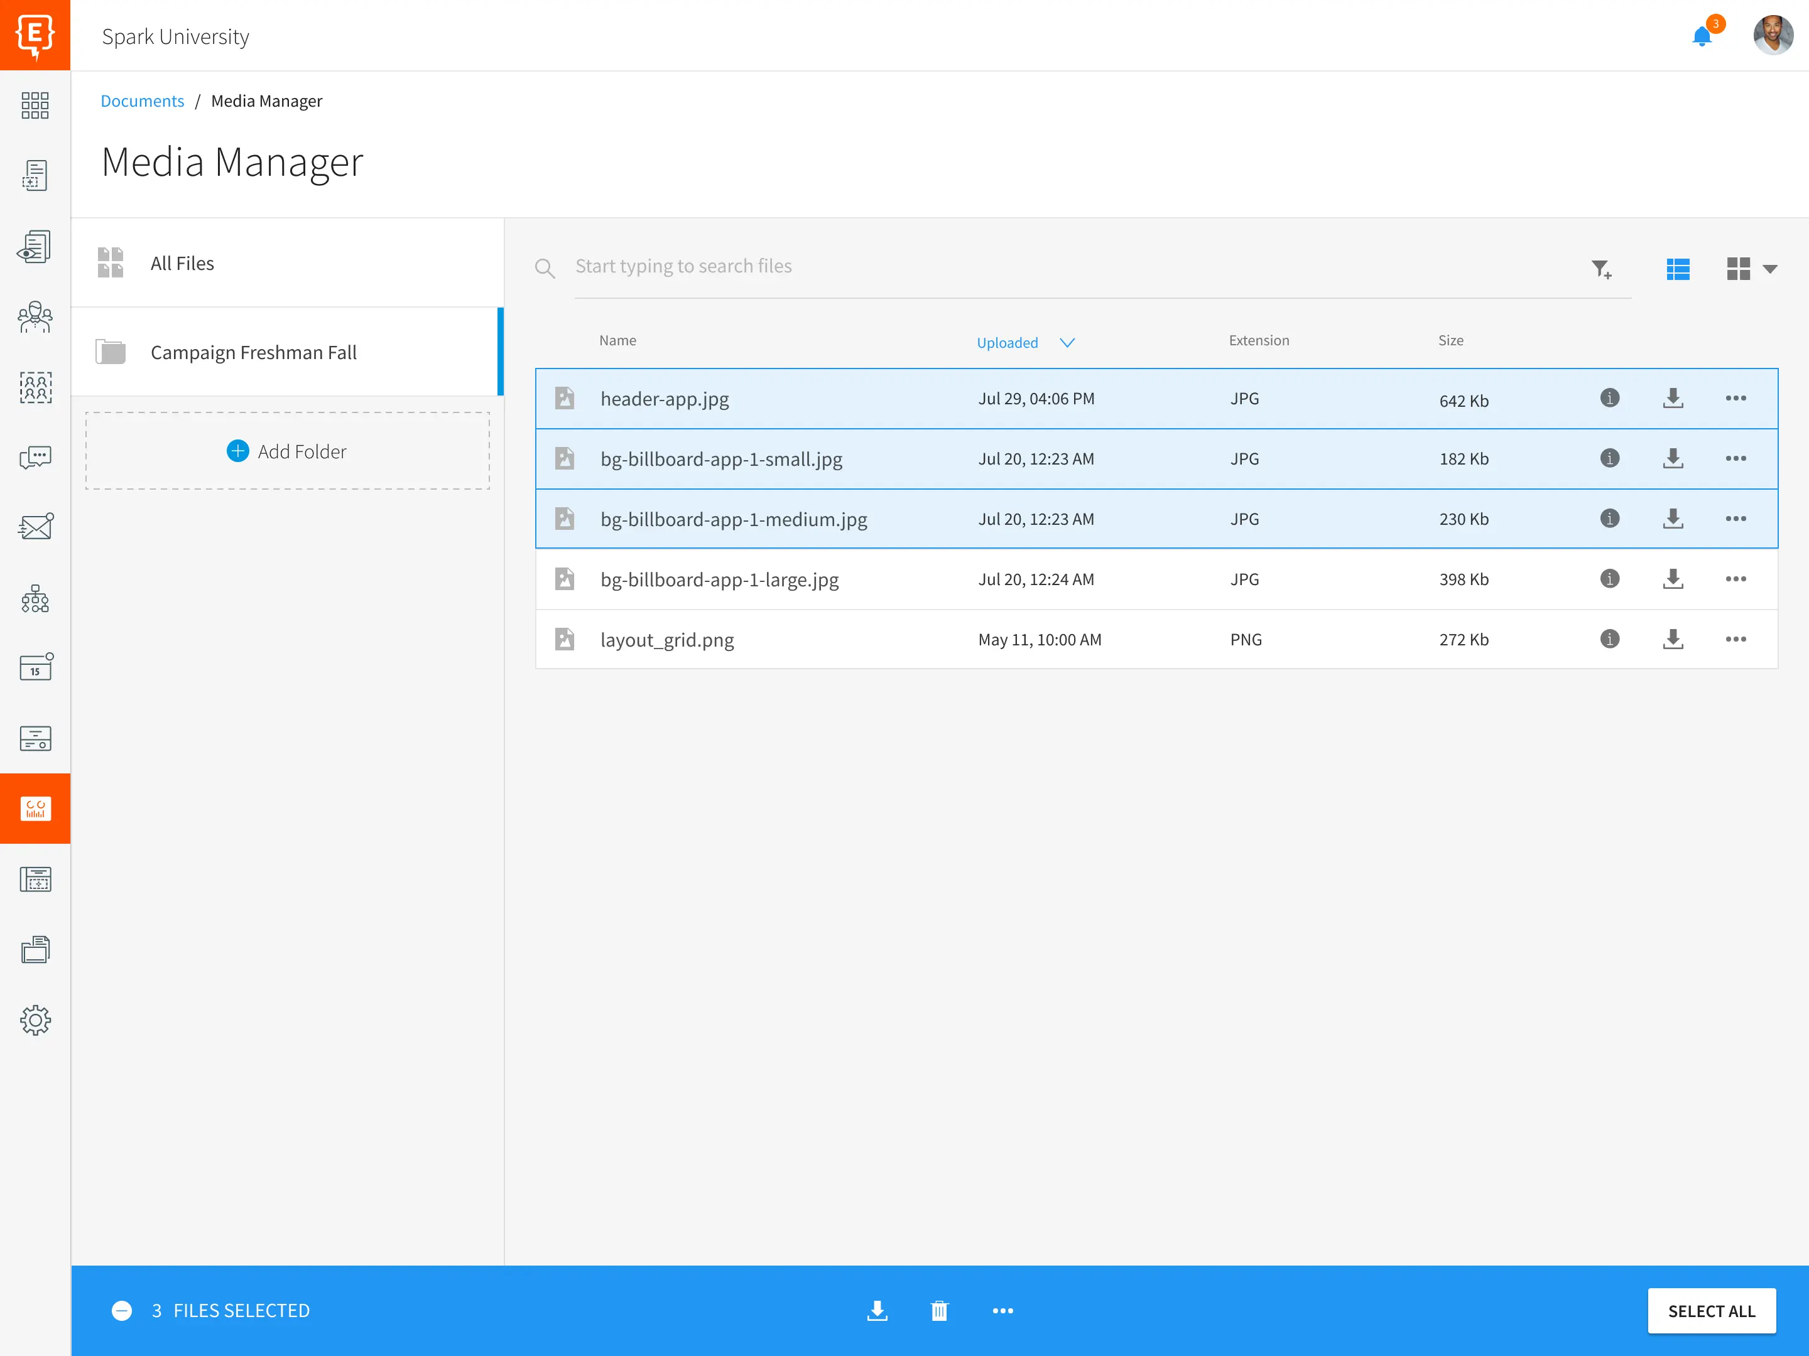This screenshot has height=1356, width=1809.
Task: Deselect header-app.jpg row
Action: 1156,399
